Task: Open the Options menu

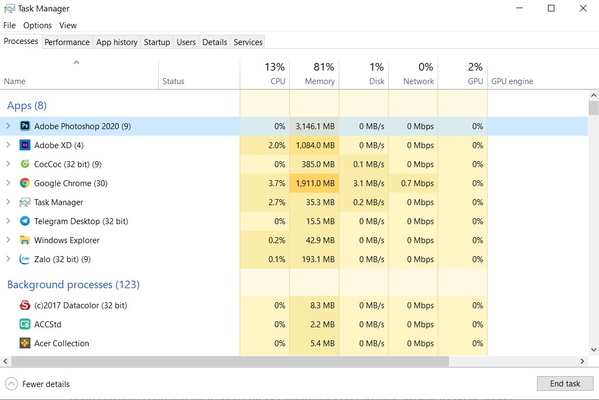Action: pyautogui.click(x=38, y=26)
